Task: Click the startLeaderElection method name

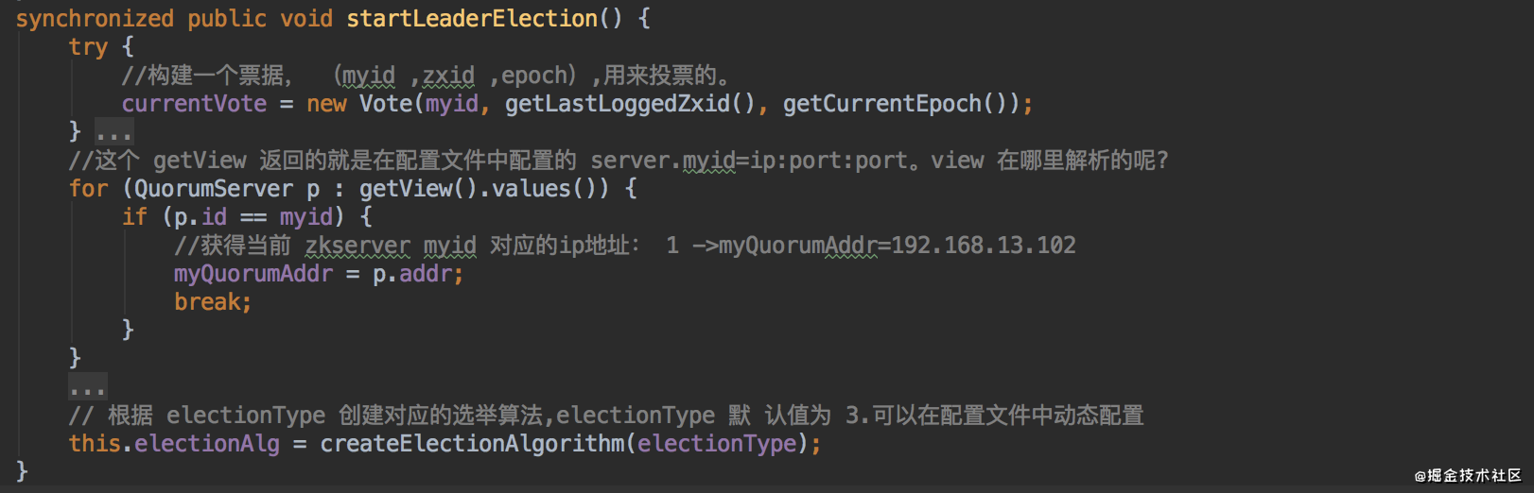Action: pos(472,18)
